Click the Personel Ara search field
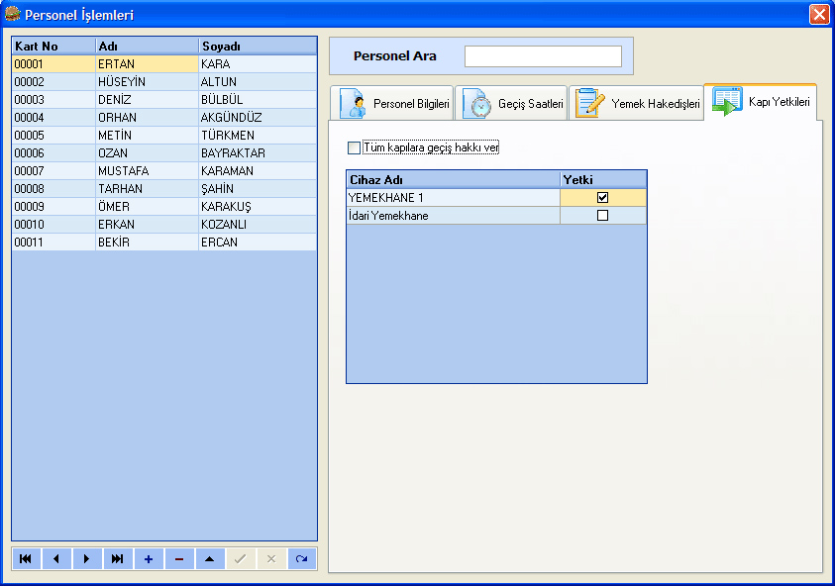The width and height of the screenshot is (835, 586). click(543, 56)
